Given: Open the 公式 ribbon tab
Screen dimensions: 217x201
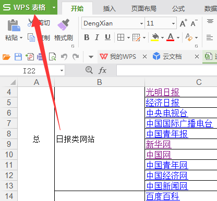Looking at the screenshot, I should tap(178, 8).
